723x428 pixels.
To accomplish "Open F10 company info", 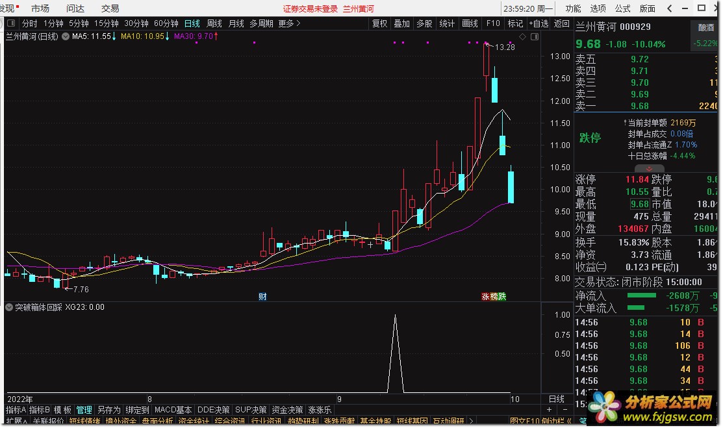I will 493,23.
